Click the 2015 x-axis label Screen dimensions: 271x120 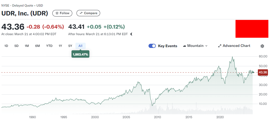pyautogui.click(x=188, y=117)
